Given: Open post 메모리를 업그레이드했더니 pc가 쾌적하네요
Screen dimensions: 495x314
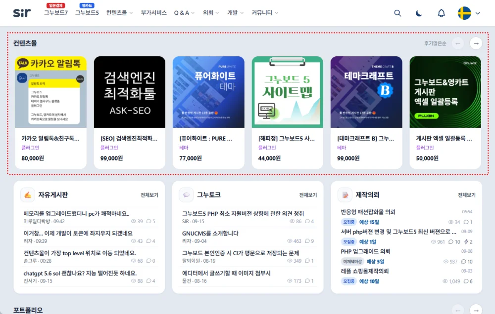Looking at the screenshot, I should (76, 213).
